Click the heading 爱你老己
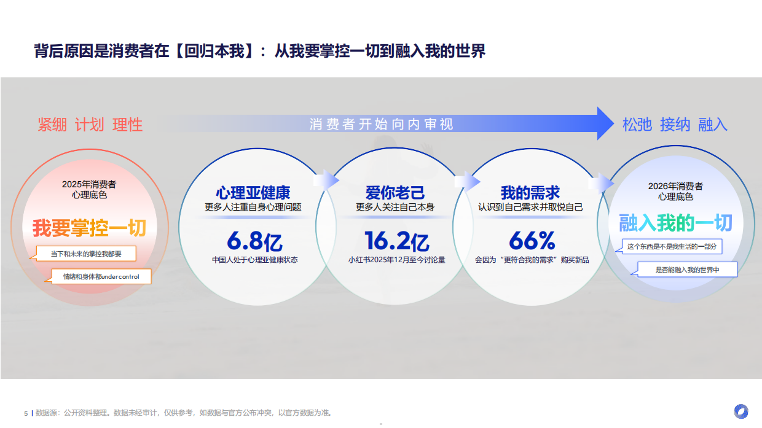This screenshot has width=762, height=428. 395,193
